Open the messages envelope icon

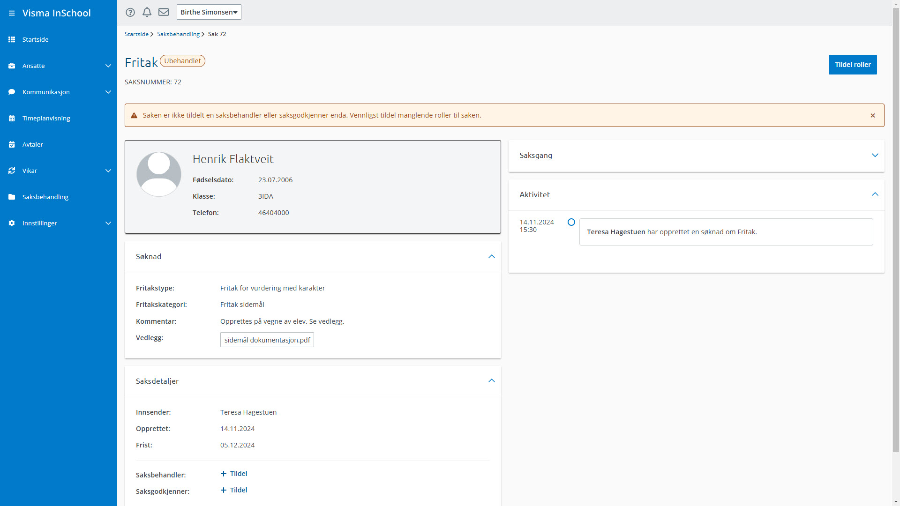coord(164,12)
